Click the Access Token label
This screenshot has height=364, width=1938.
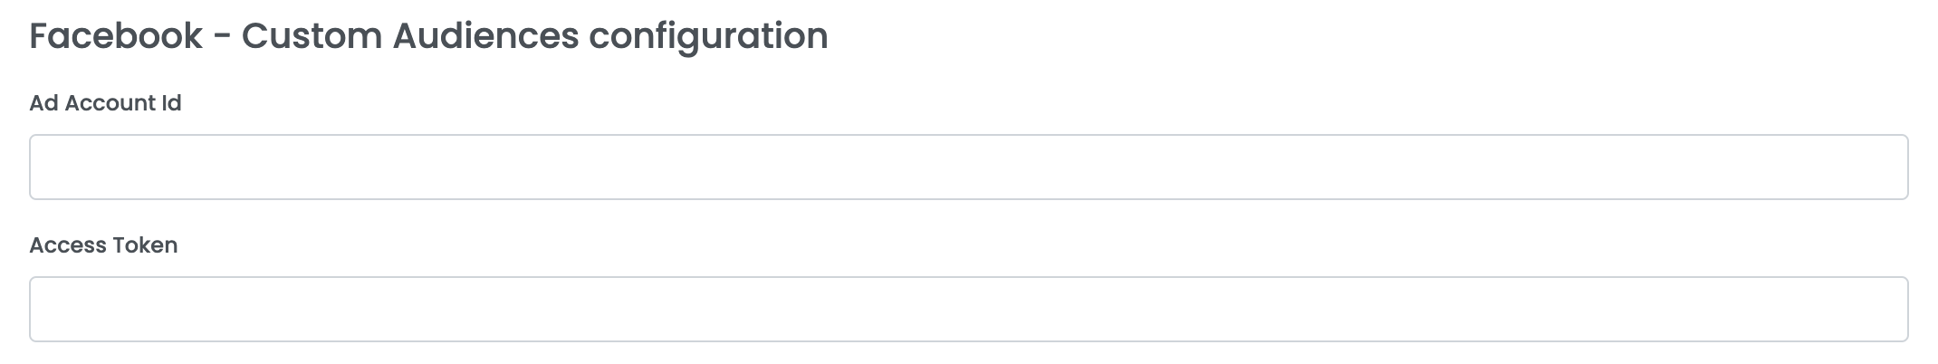103,245
